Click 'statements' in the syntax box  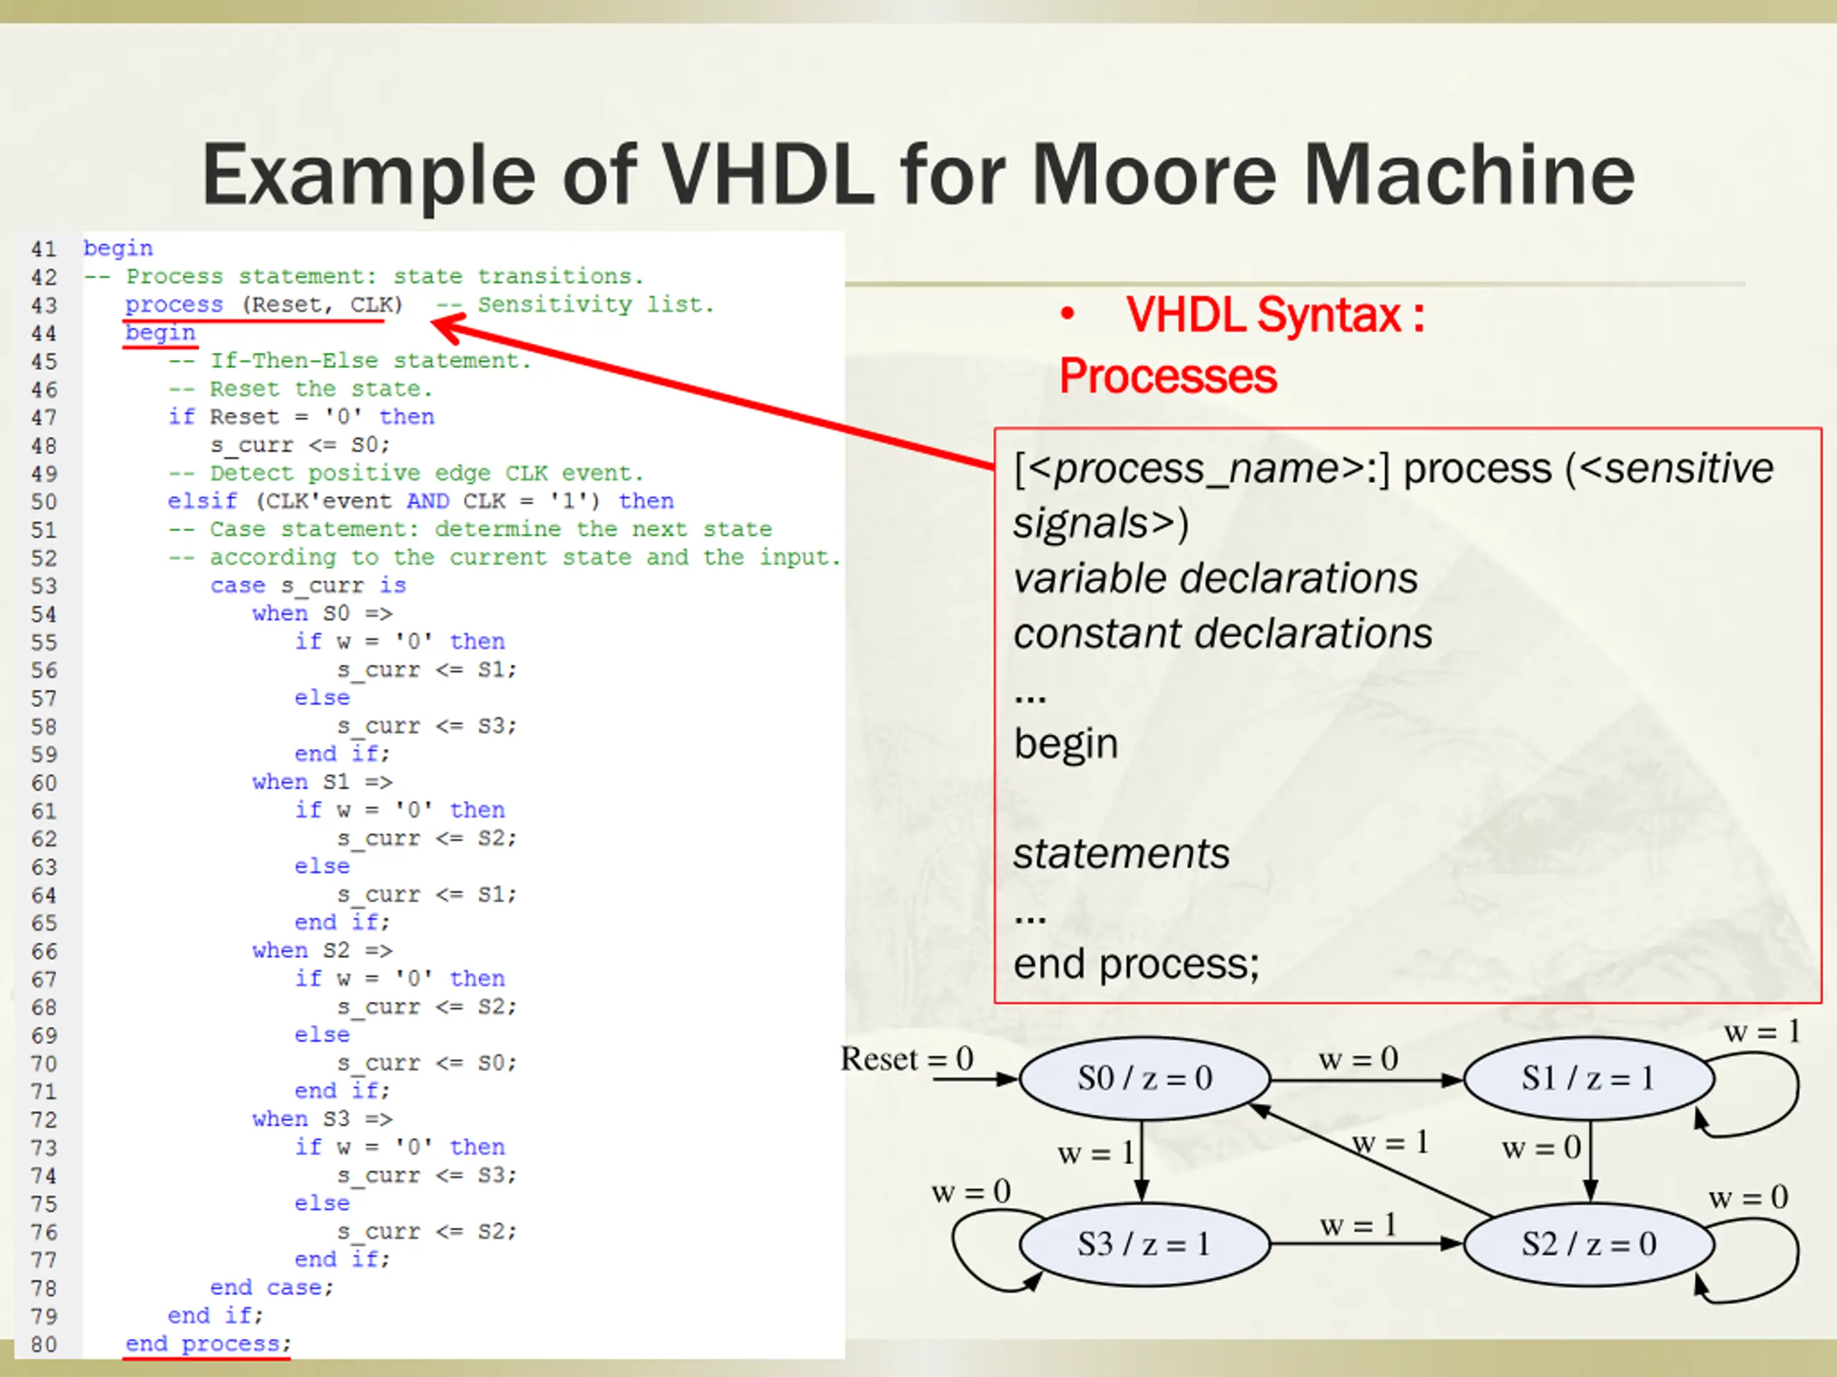click(x=1121, y=853)
